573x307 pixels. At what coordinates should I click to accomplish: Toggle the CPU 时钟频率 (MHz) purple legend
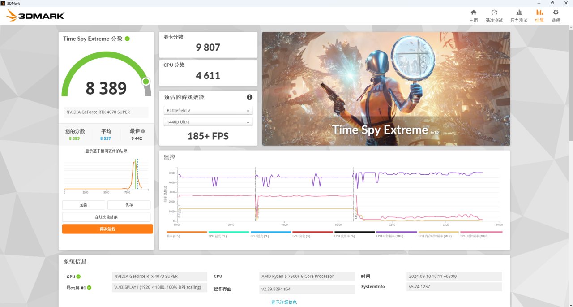397,234
